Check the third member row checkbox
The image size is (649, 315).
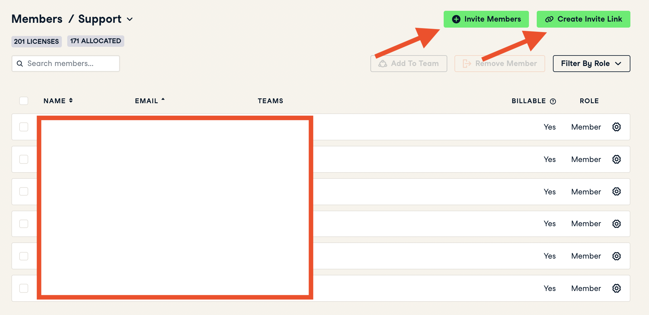tap(24, 191)
